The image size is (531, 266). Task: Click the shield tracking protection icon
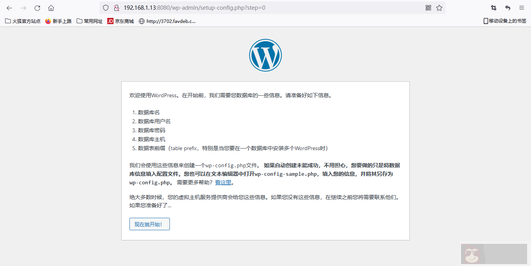(105, 7)
